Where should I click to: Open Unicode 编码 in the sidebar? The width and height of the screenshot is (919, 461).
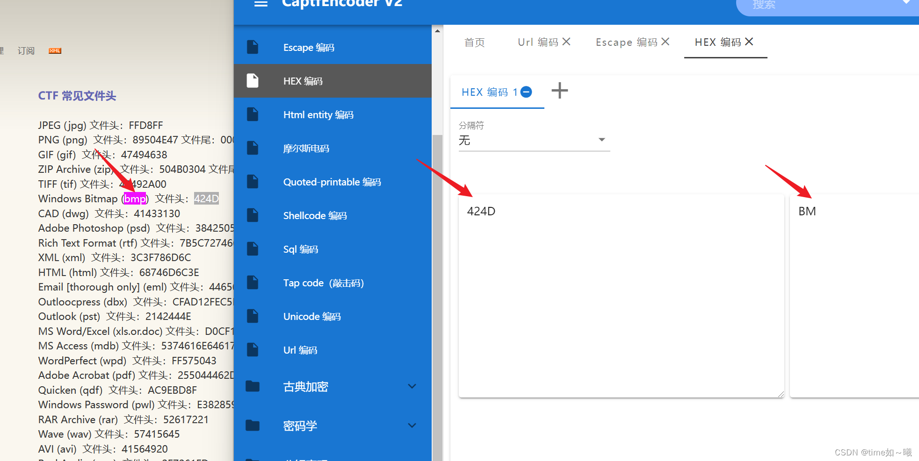[x=333, y=316]
